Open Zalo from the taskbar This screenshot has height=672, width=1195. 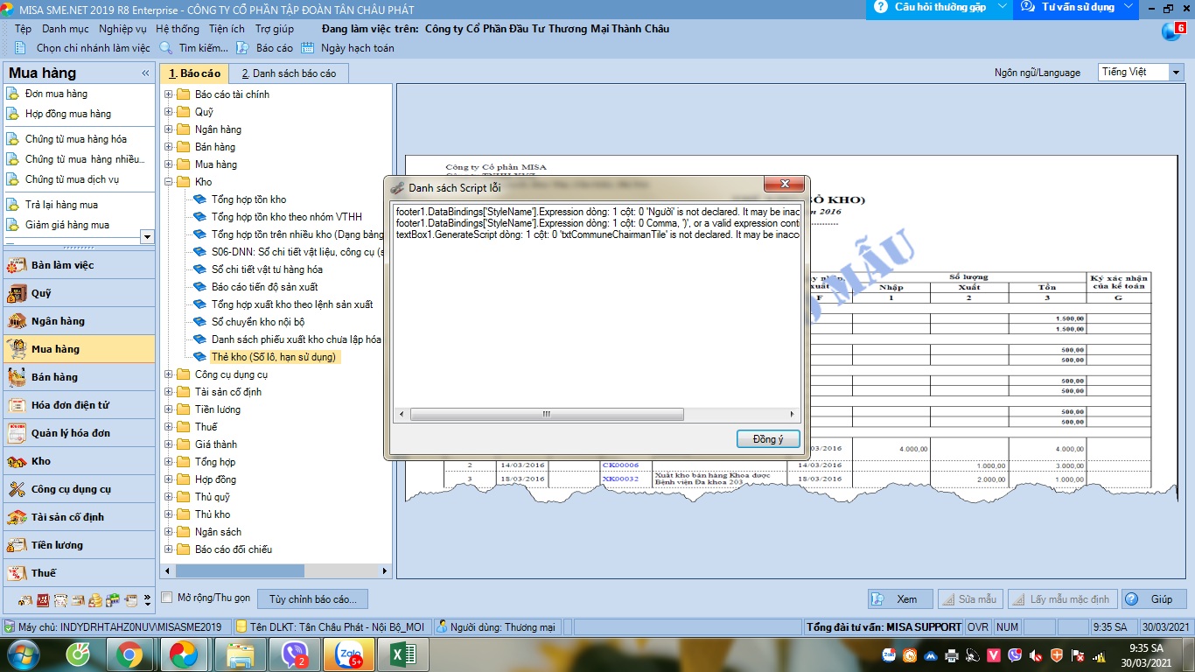coord(349,654)
